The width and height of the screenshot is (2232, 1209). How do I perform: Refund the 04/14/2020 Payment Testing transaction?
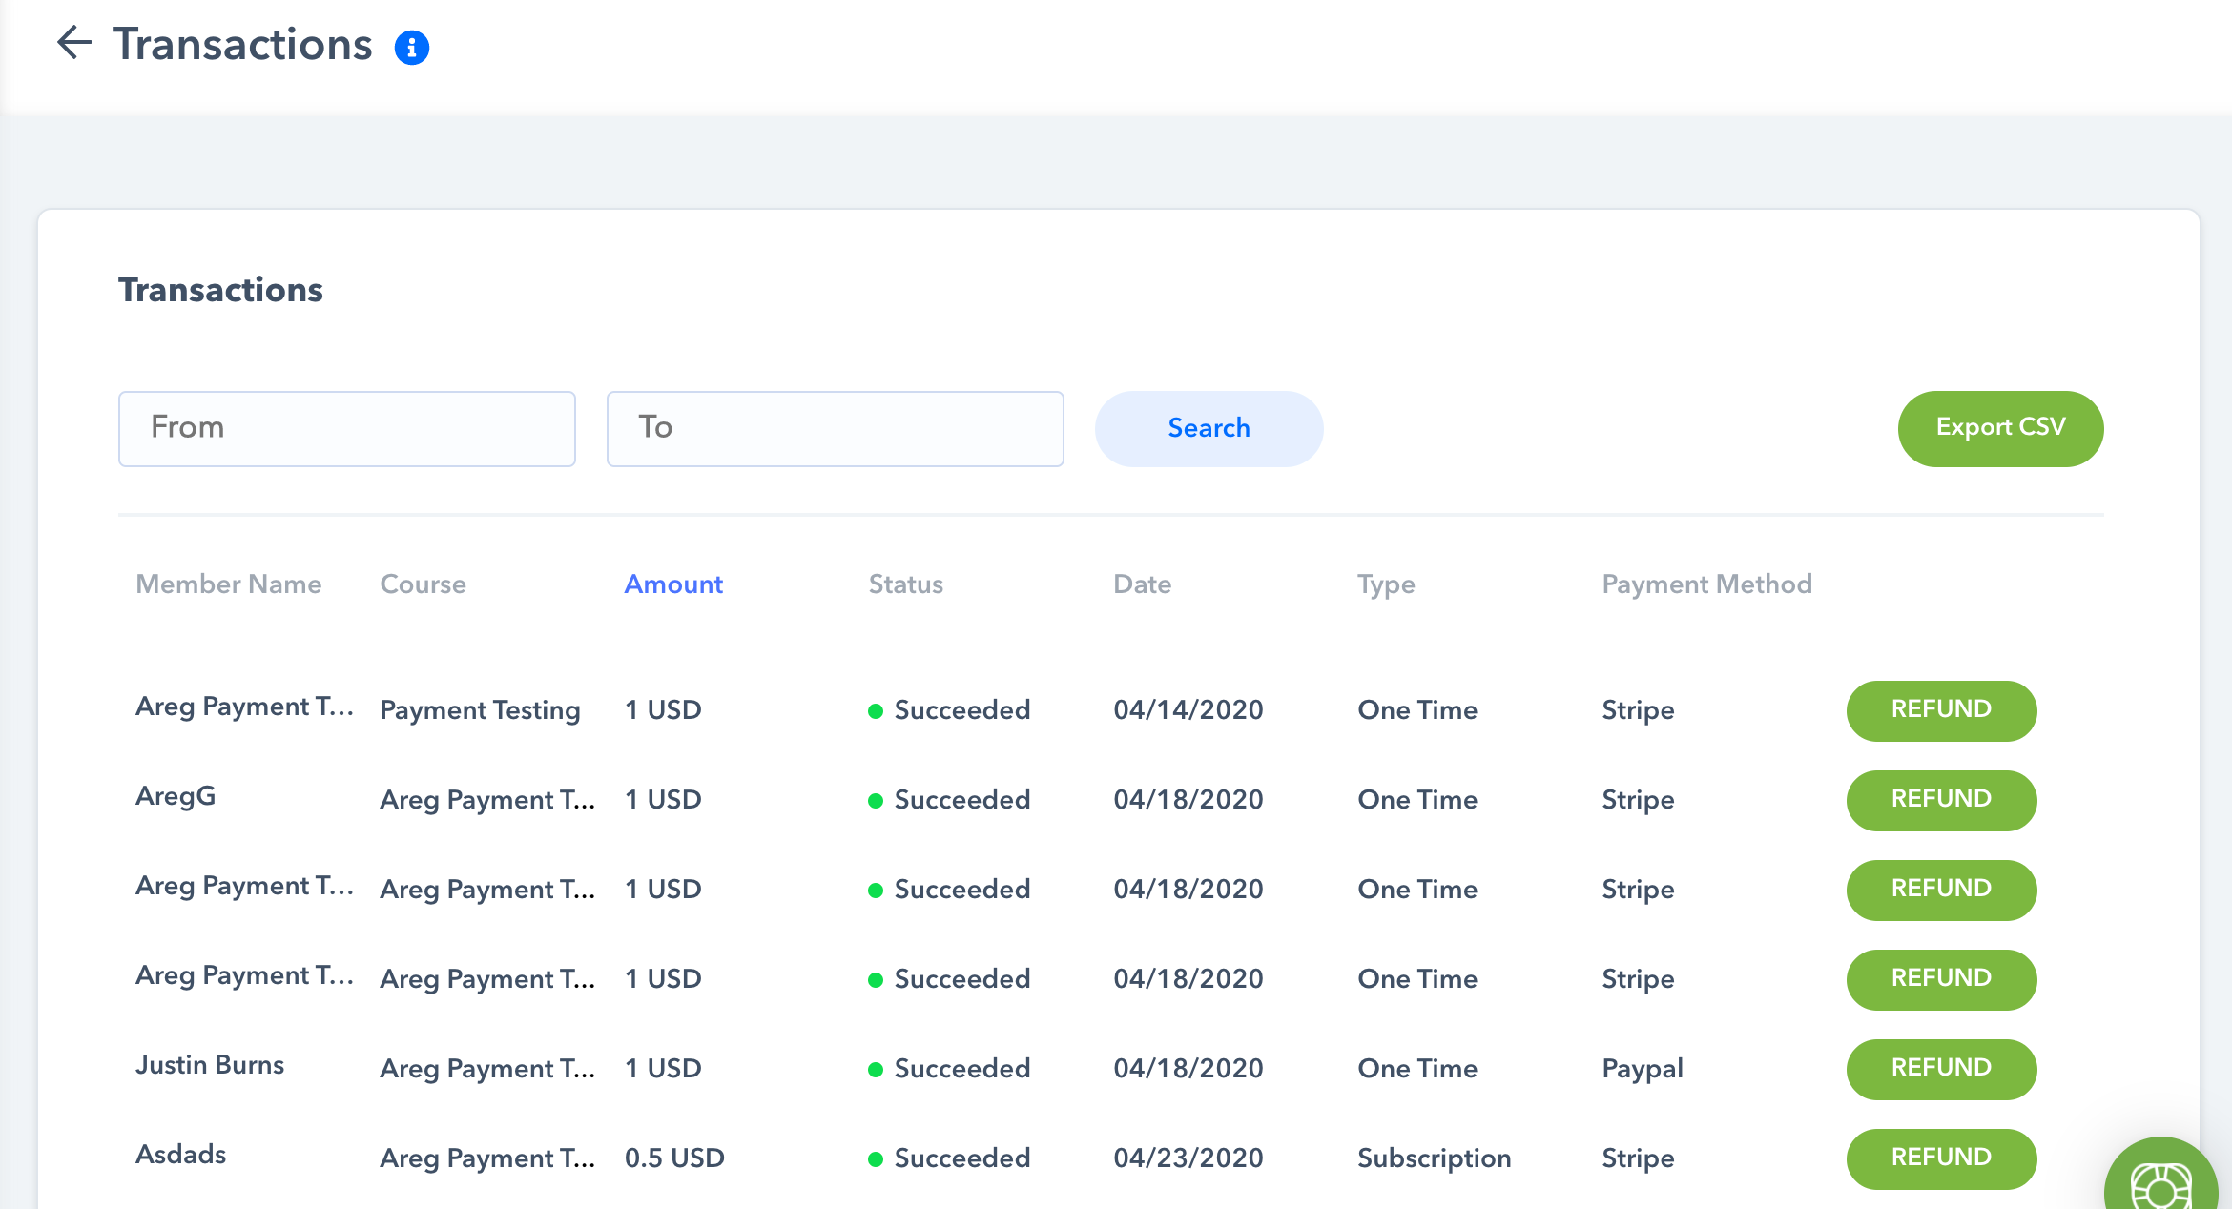point(1941,710)
